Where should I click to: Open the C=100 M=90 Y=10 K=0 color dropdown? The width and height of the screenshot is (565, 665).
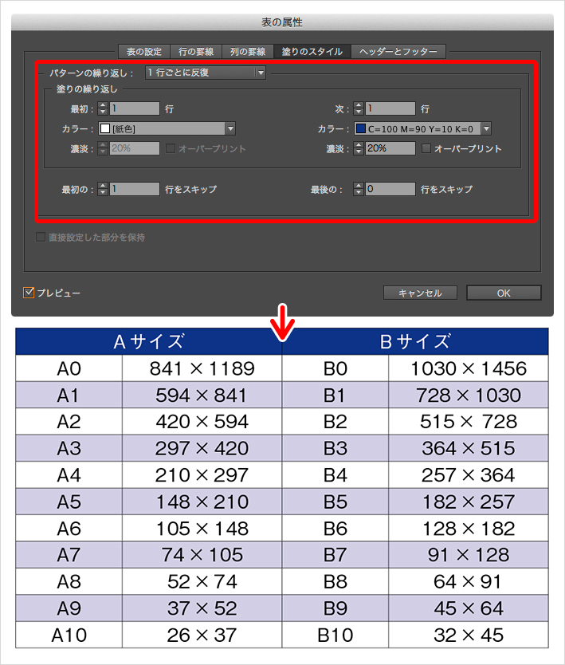pyautogui.click(x=422, y=128)
